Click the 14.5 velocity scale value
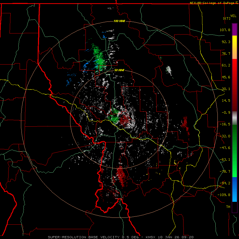239x239 pixels. coord(226,101)
